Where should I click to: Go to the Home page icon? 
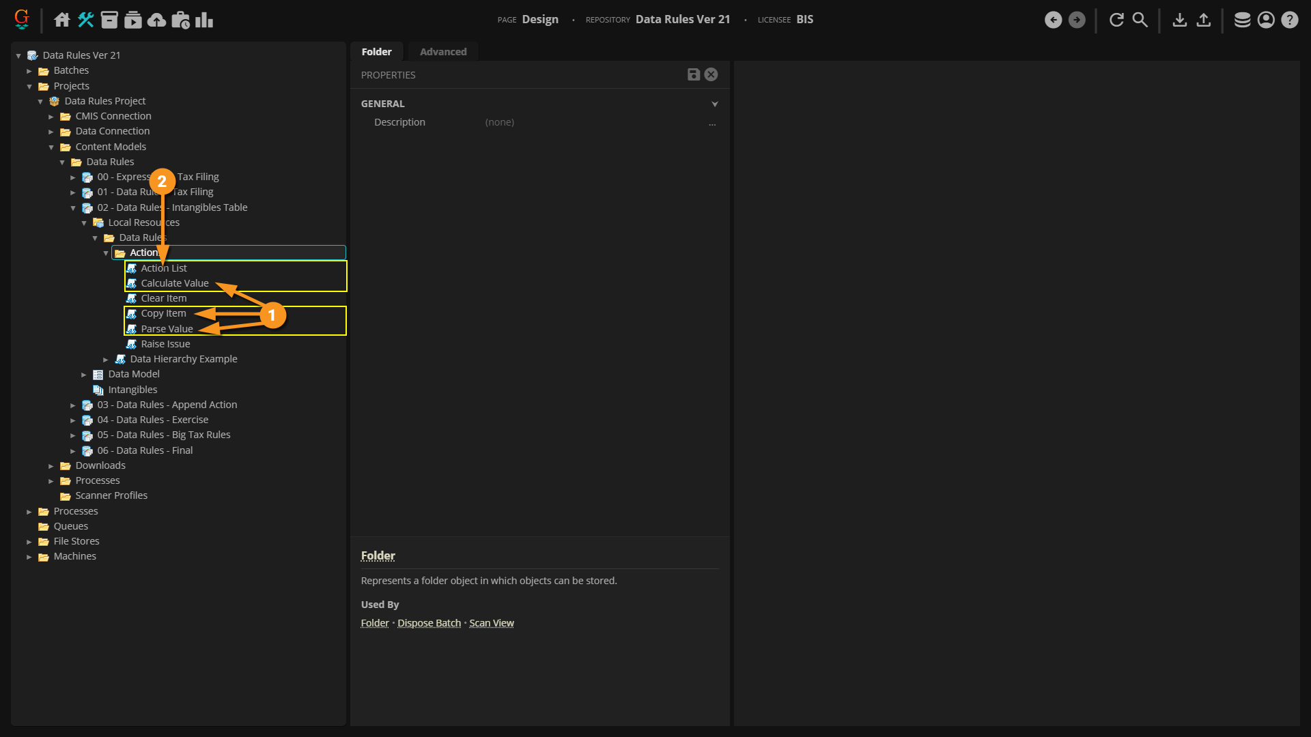62,20
